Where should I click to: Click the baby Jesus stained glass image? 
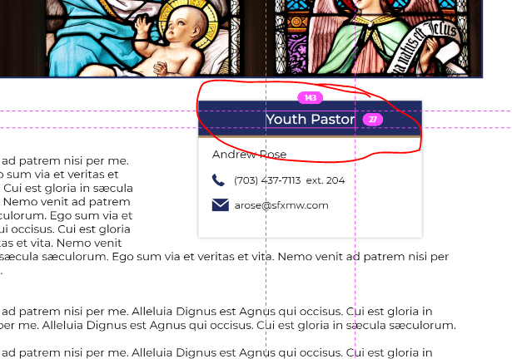coord(144,38)
